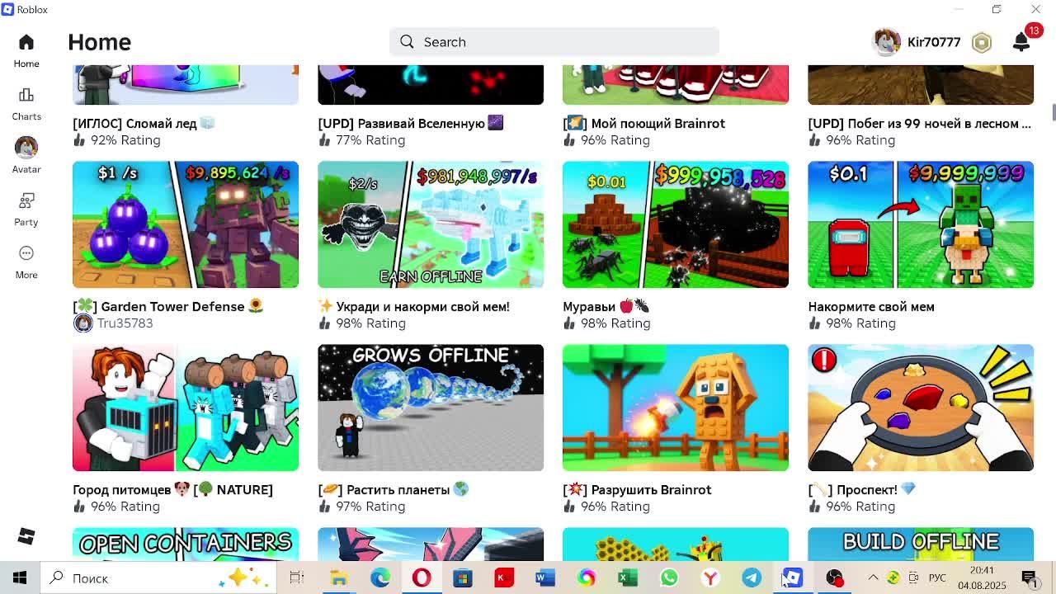The image size is (1056, 594).
Task: Open the taskbar clock and date
Action: (982, 577)
